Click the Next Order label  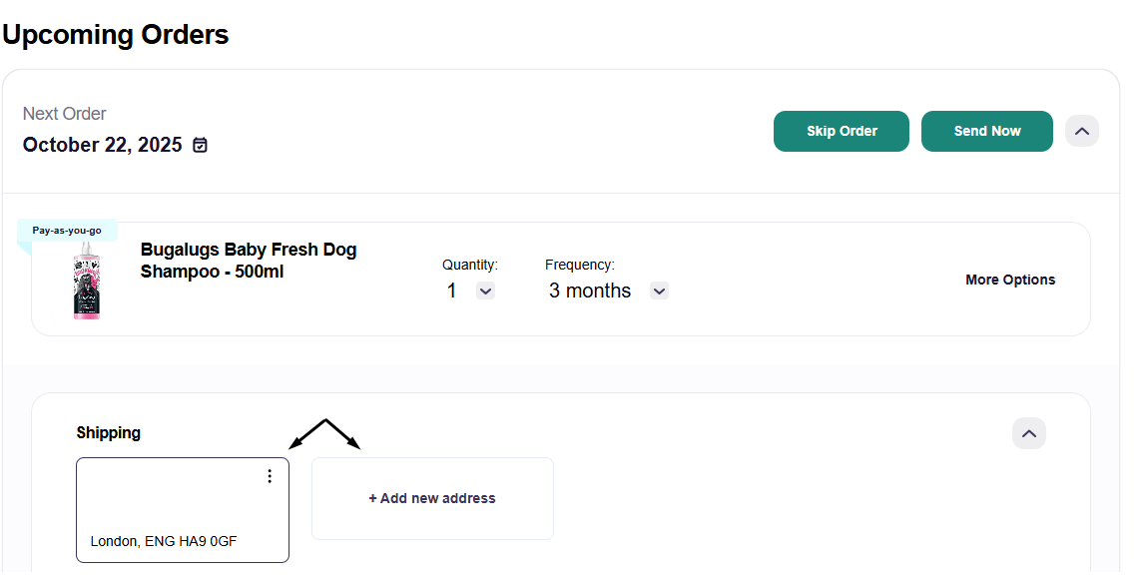click(x=65, y=114)
